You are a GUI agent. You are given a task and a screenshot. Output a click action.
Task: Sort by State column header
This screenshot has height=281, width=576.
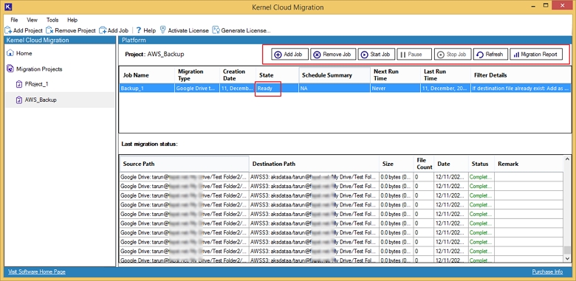click(x=277, y=75)
